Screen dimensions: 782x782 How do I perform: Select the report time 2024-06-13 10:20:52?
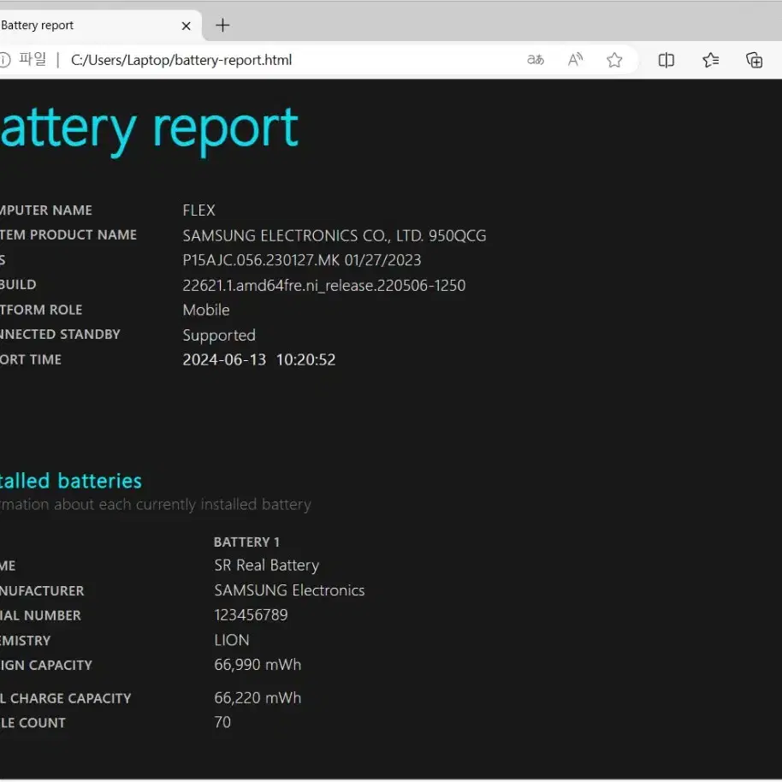pos(259,359)
